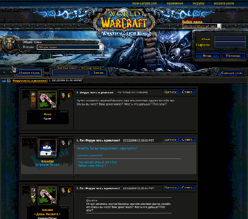Click Цитата button on post 2
This screenshot has width=248, height=219.
pos(171,187)
